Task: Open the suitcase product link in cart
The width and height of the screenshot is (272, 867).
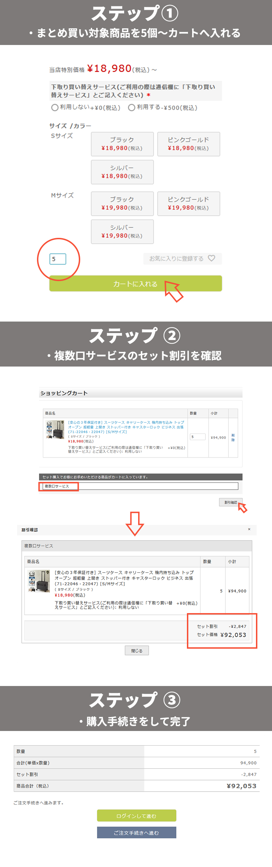Action: tap(126, 427)
